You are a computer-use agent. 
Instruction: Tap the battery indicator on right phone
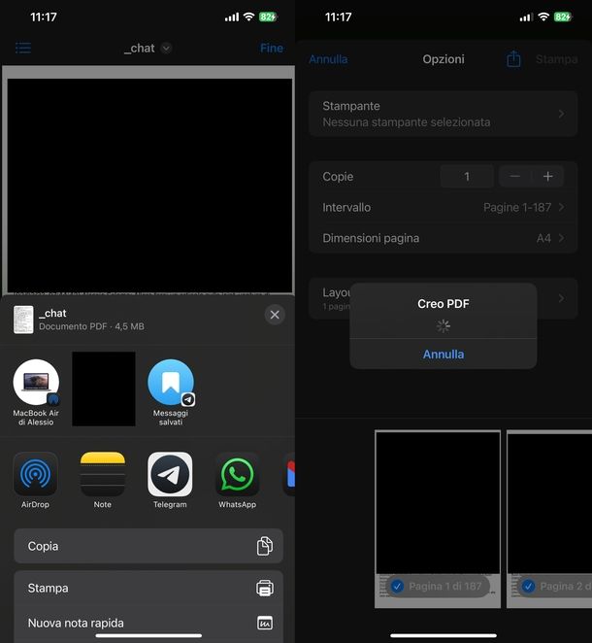click(x=562, y=17)
